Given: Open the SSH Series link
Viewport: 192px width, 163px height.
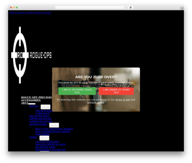Looking at the screenshot, I should (x=43, y=134).
